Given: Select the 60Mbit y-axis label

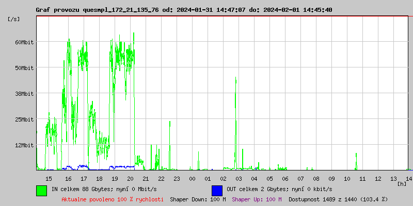Looking at the screenshot, I should (x=24, y=42).
